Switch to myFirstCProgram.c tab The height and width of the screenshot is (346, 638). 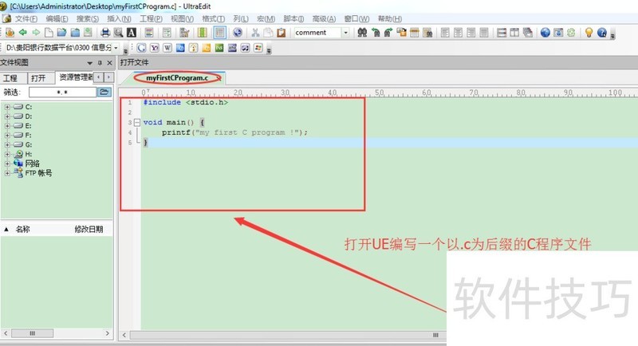[x=177, y=77]
